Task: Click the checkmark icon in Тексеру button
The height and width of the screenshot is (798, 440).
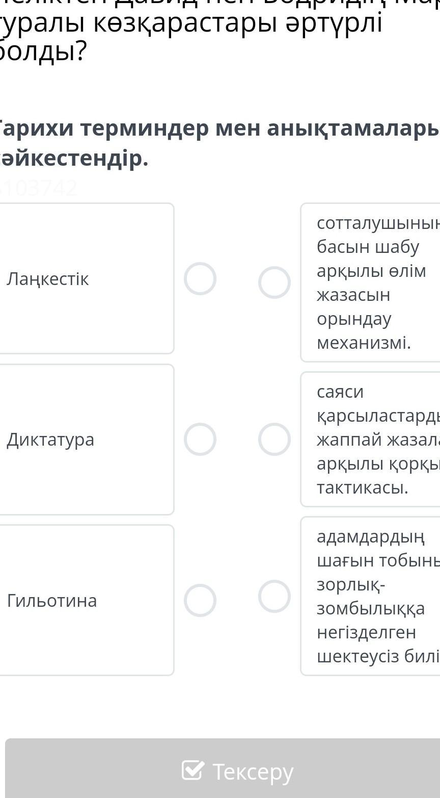Action: click(x=193, y=770)
